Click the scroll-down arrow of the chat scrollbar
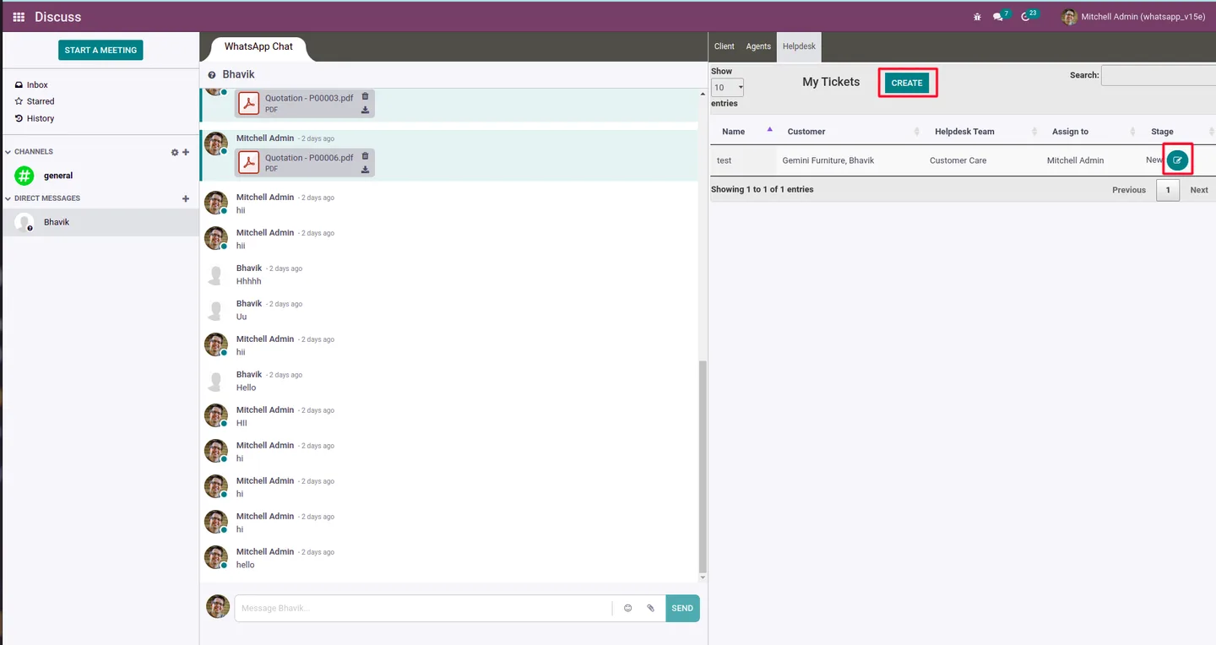 pos(703,577)
